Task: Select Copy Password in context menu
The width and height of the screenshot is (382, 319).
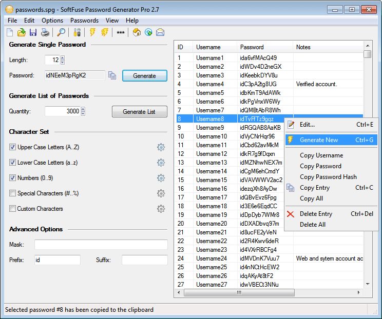Action: [331, 166]
